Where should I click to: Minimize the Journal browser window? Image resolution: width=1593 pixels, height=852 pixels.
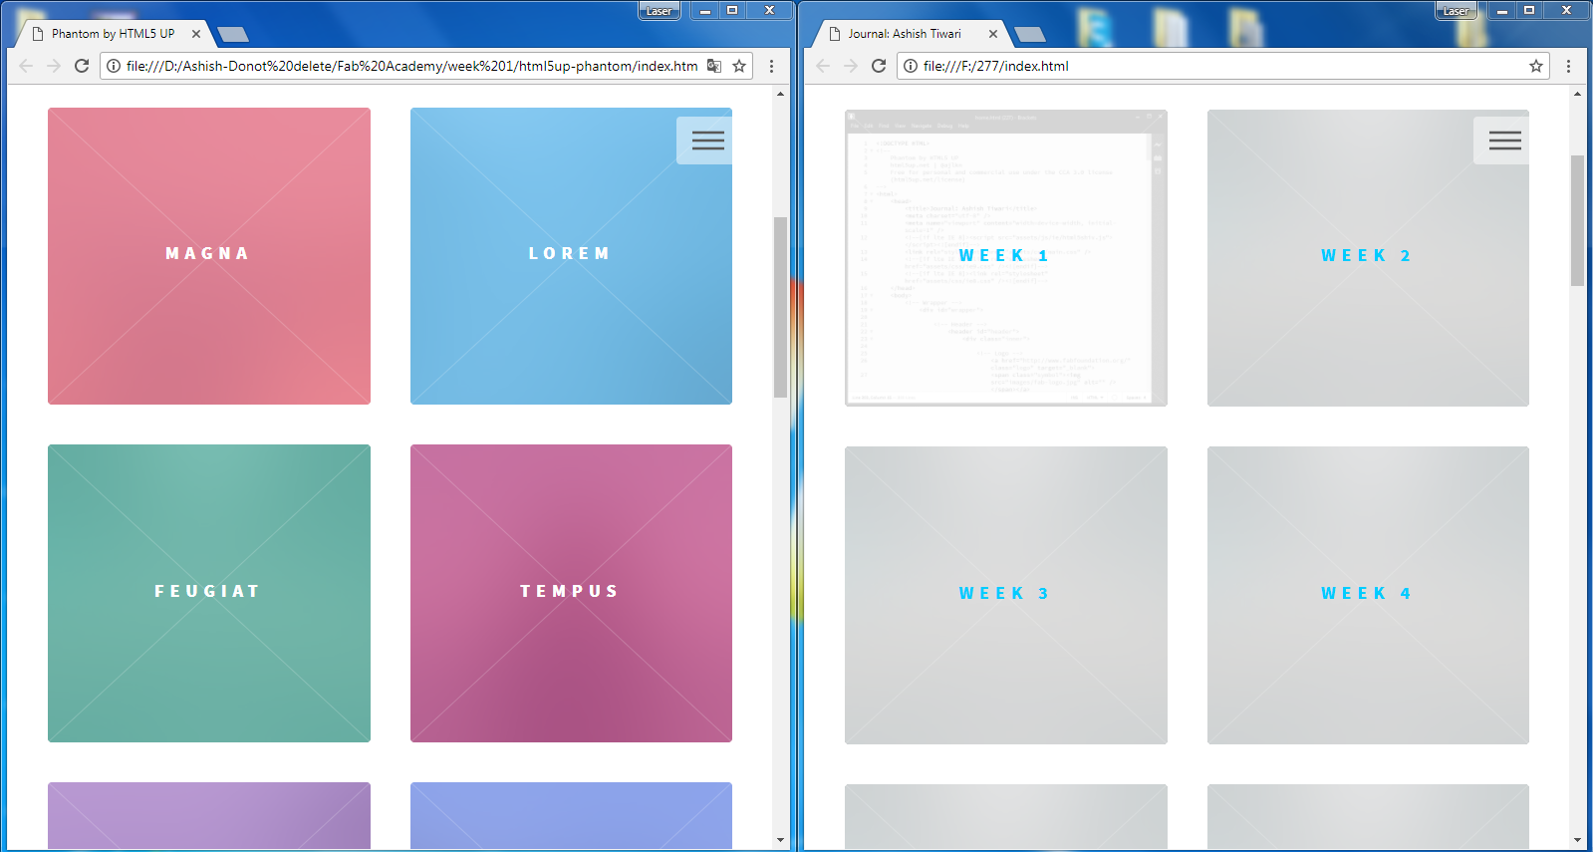[x=1501, y=10]
